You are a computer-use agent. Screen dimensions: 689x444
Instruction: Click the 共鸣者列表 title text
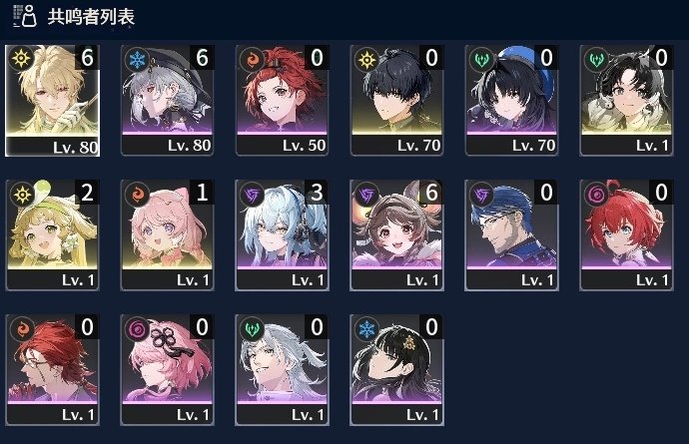pyautogui.click(x=91, y=17)
